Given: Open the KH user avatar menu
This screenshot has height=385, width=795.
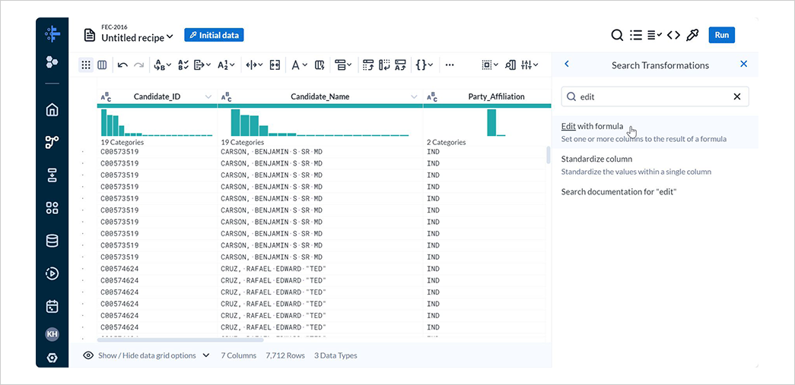Looking at the screenshot, I should (x=52, y=334).
